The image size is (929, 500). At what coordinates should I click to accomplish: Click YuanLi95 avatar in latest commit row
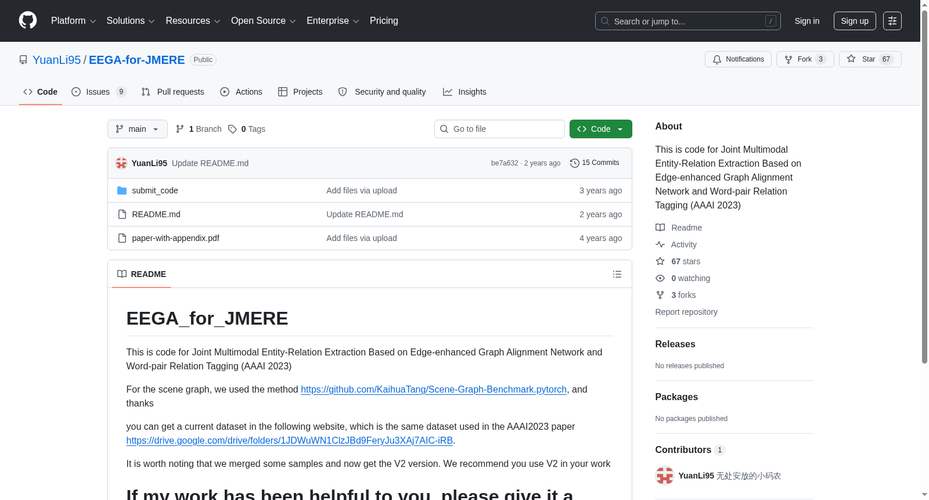121,163
